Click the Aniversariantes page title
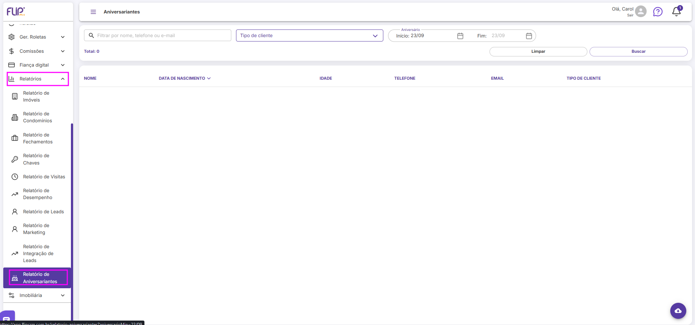Screen dimensions: 695x325 122,12
